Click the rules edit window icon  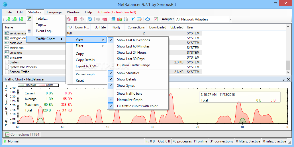tap(139, 19)
